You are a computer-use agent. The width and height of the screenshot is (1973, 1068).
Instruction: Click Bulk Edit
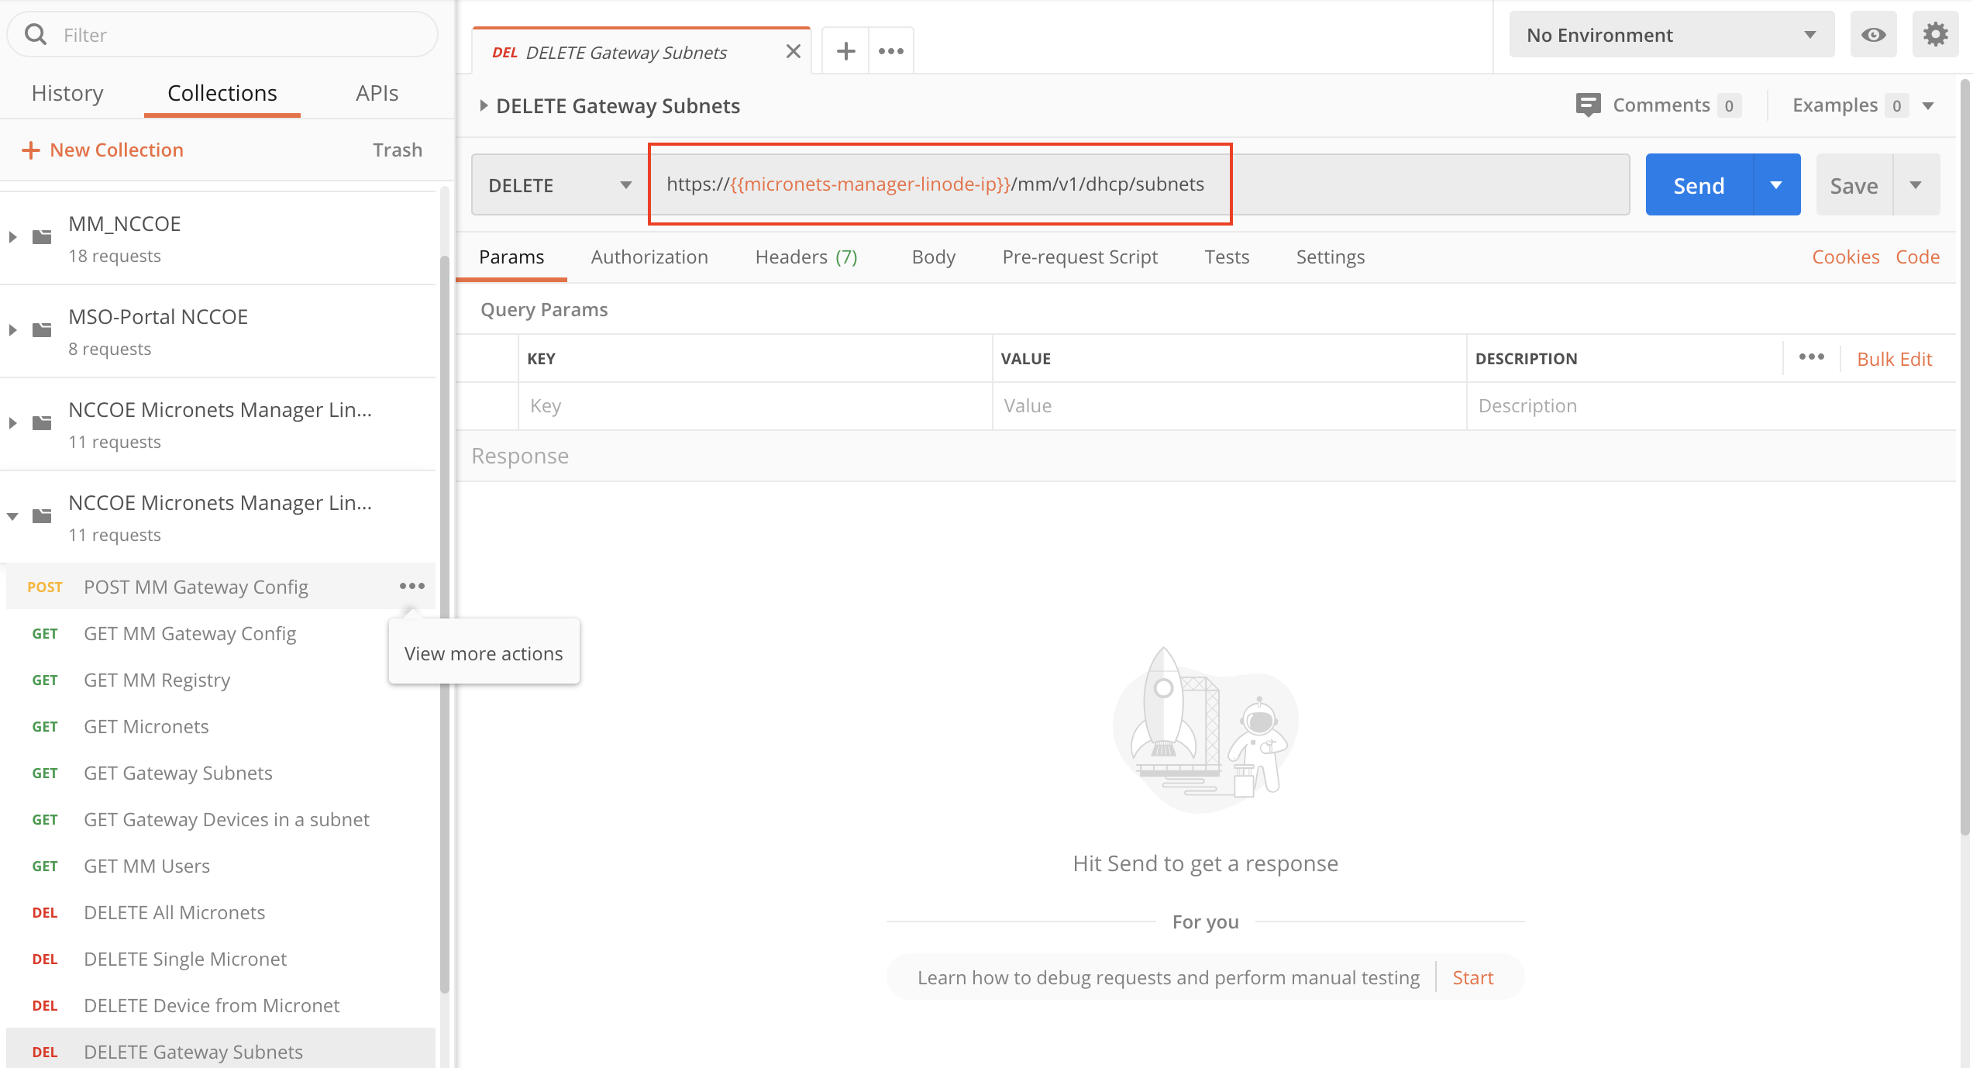(1894, 359)
